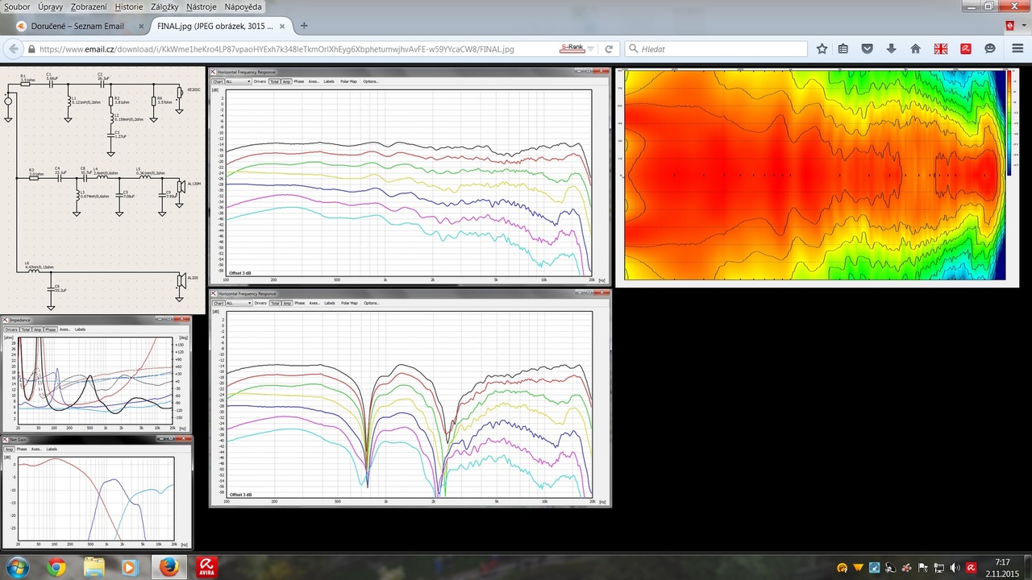
Task: Open the red Avira toolbar extension
Action: pos(965,48)
